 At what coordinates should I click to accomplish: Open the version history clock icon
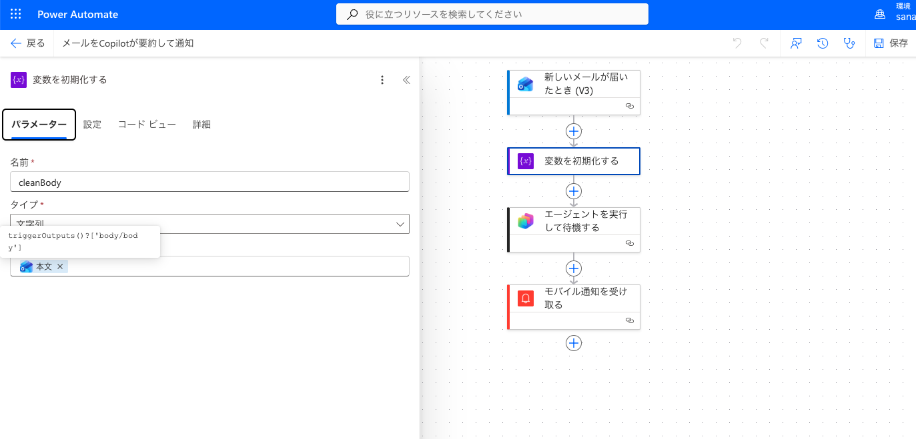[823, 43]
